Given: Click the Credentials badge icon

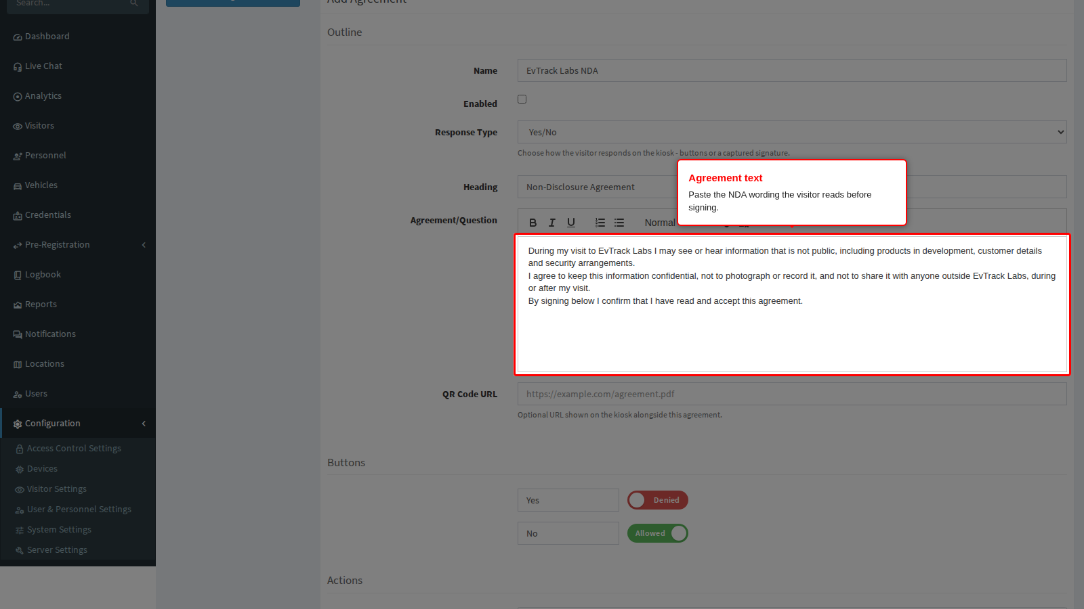Looking at the screenshot, I should click(x=18, y=216).
